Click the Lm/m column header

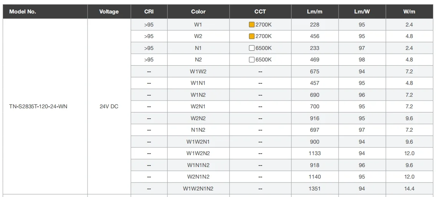(x=315, y=12)
